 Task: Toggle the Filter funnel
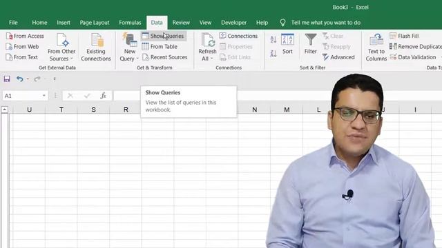310,44
